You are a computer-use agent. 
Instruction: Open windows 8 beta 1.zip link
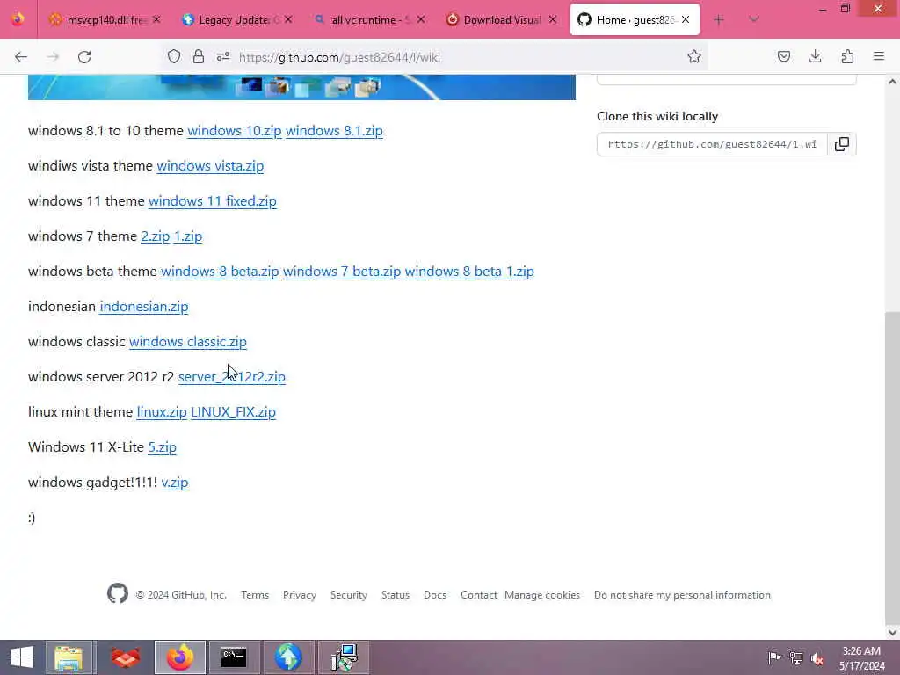point(469,271)
